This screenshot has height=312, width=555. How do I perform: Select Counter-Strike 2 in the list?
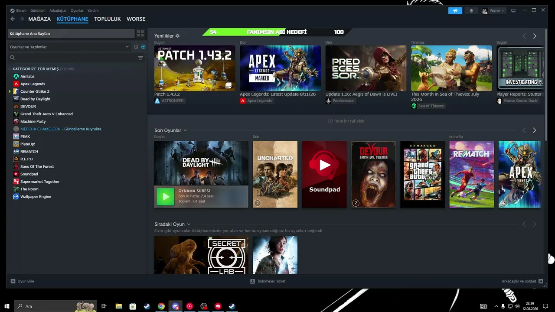pyautogui.click(x=35, y=91)
